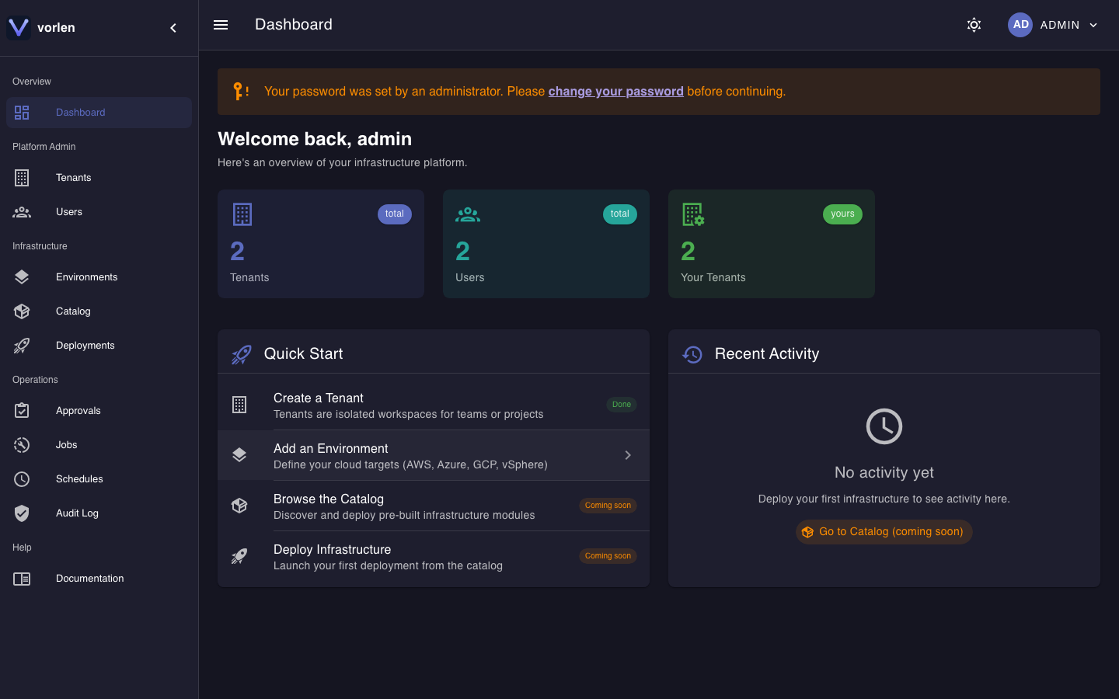
Task: Click the Environments layers icon in sidebar
Action: pos(22,277)
